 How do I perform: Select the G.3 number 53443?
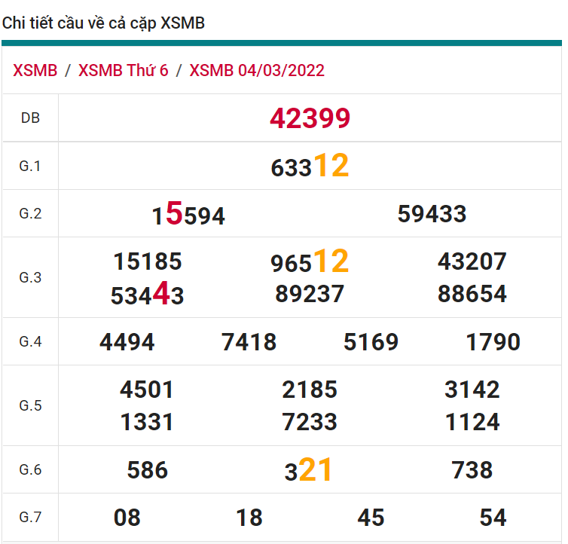(x=148, y=295)
